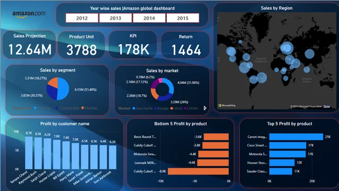Click the dark blue 3.82M pie slice

[52, 92]
